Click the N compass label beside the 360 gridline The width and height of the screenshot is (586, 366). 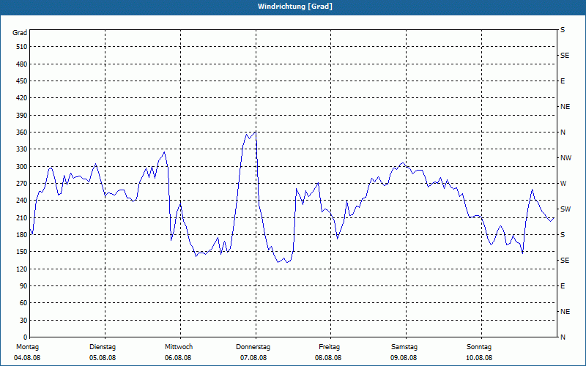pos(563,132)
